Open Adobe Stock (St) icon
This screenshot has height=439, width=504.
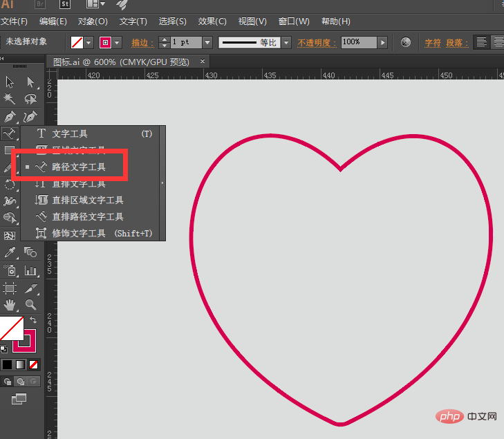65,4
